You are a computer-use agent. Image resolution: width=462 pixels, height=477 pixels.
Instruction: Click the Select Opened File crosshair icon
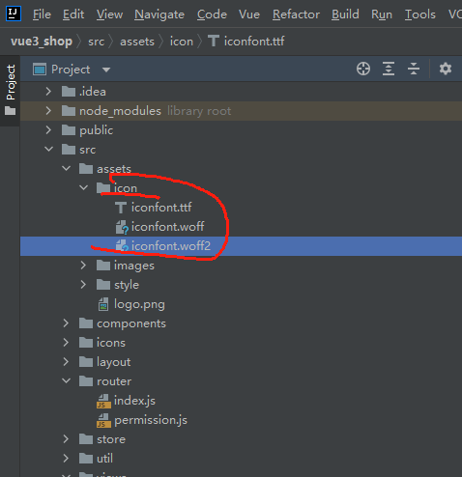(x=363, y=69)
